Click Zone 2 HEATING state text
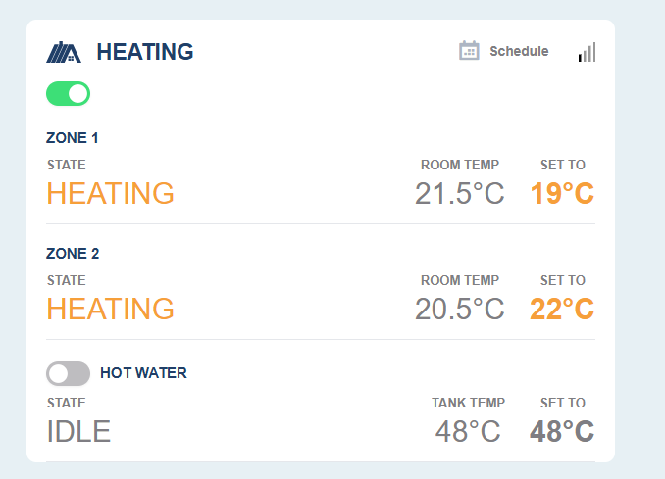This screenshot has width=665, height=479. tap(111, 309)
